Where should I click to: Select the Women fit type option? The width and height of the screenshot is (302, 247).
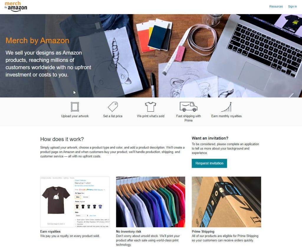coord(86,197)
